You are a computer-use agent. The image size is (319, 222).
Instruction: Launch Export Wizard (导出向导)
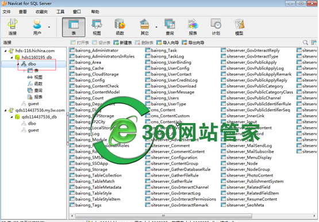193,43
